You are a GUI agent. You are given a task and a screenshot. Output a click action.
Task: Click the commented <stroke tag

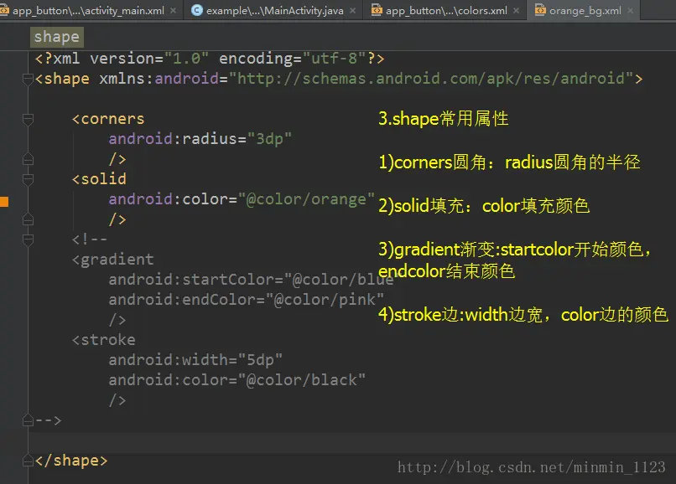coord(103,340)
